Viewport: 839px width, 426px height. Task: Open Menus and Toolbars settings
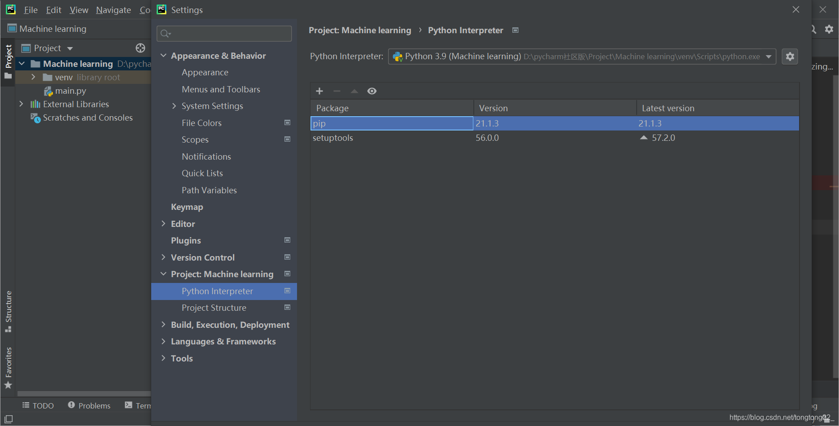coord(221,89)
